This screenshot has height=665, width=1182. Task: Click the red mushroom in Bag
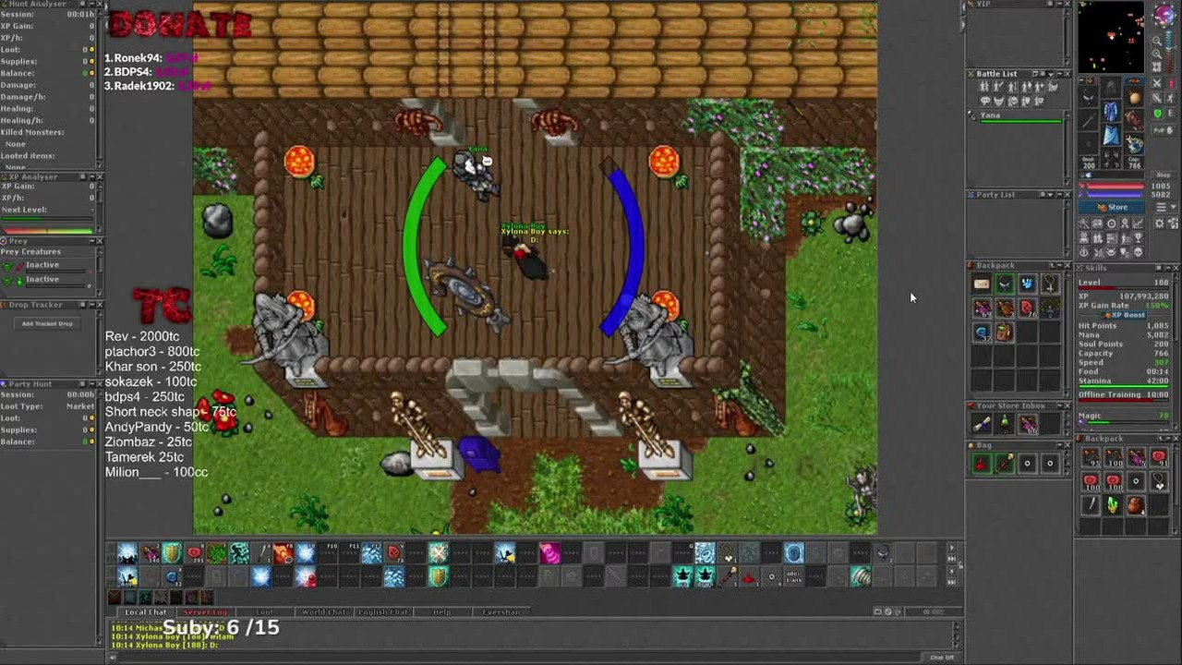coord(982,463)
